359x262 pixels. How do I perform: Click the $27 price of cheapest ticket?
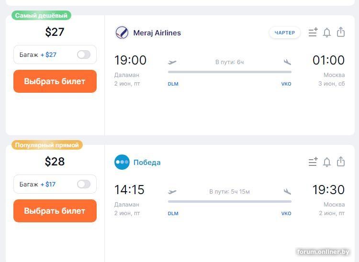click(55, 32)
